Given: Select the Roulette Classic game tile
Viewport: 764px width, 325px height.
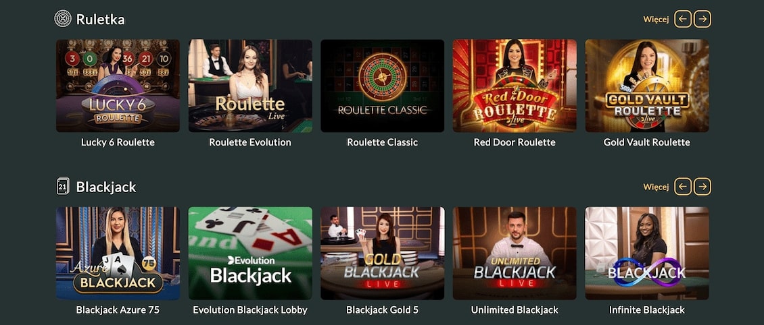Looking at the screenshot, I should click(382, 86).
